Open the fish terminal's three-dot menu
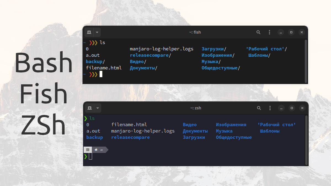 269,32
